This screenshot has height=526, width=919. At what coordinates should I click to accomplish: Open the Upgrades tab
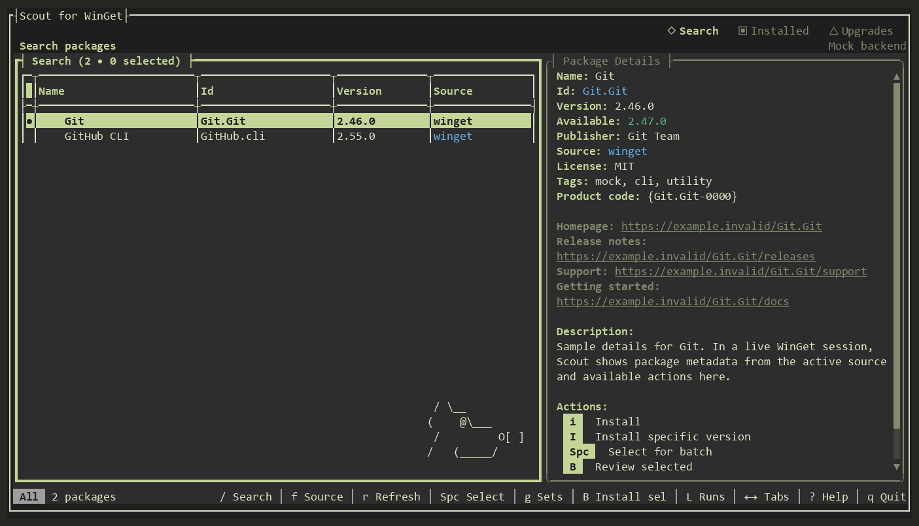click(x=861, y=31)
